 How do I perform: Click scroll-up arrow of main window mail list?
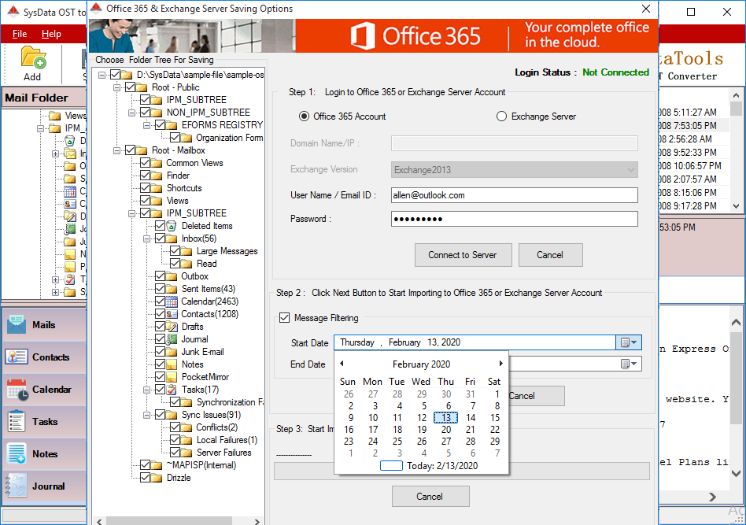click(x=736, y=94)
